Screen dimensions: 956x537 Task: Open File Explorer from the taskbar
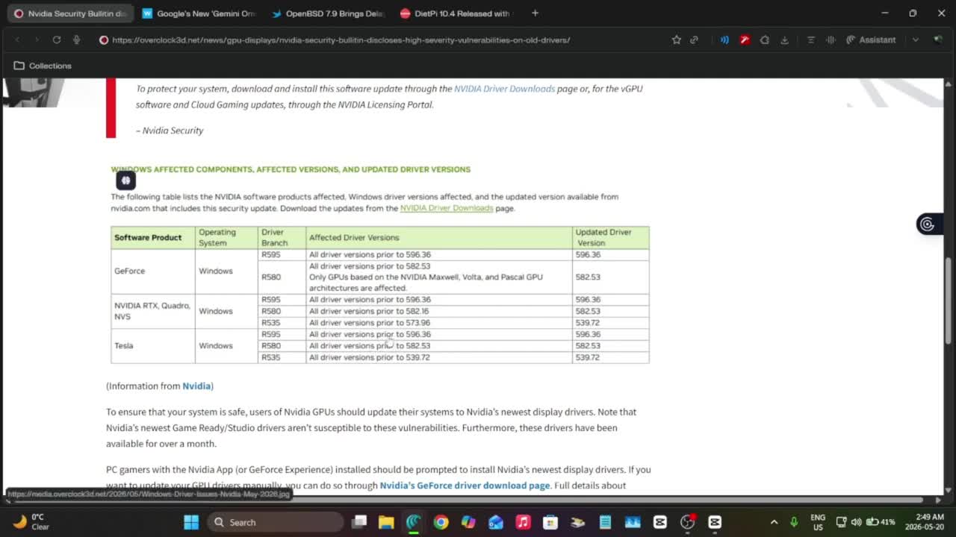[386, 522]
